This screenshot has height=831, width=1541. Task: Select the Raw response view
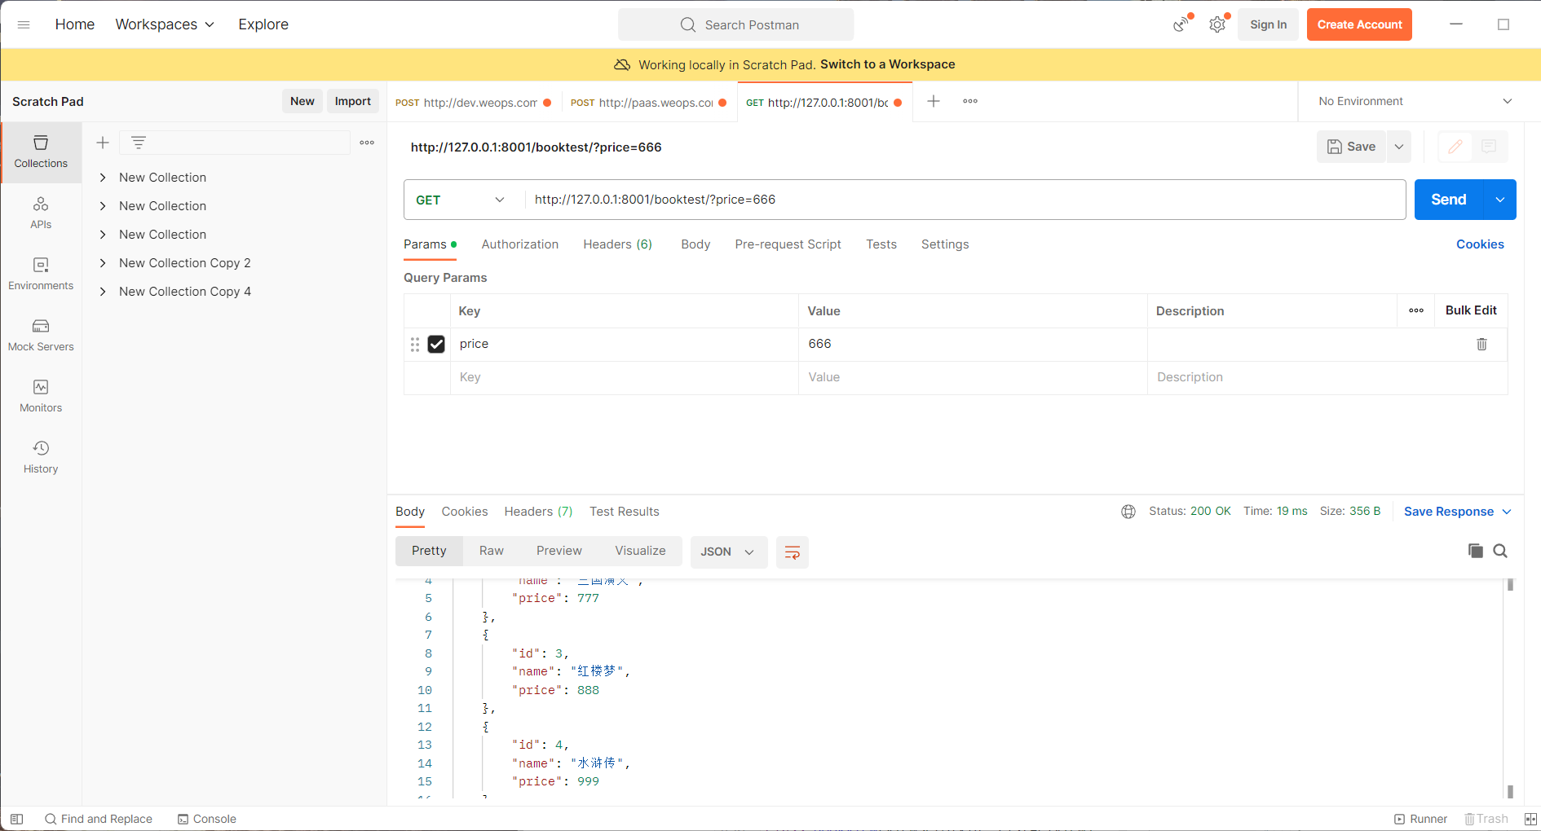(x=492, y=551)
